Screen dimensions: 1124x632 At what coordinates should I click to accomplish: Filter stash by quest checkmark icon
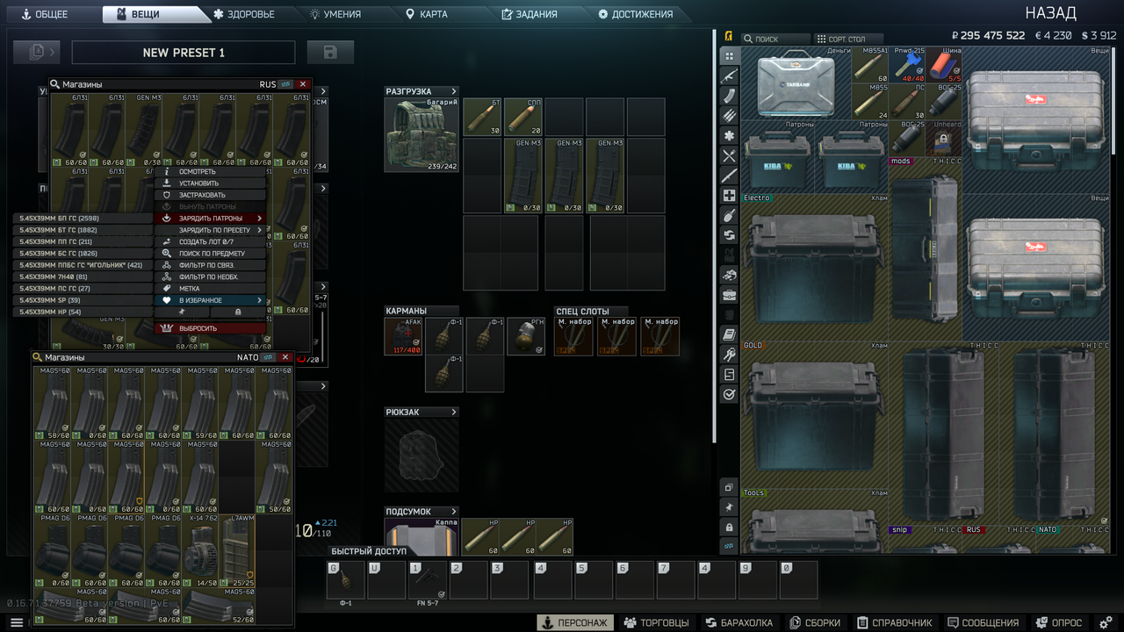click(729, 395)
